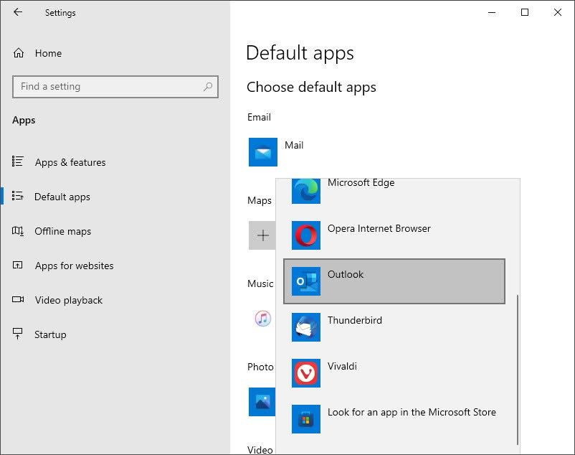The image size is (575, 455).
Task: Look for an app in Microsoft Store
Action: pyautogui.click(x=394, y=419)
